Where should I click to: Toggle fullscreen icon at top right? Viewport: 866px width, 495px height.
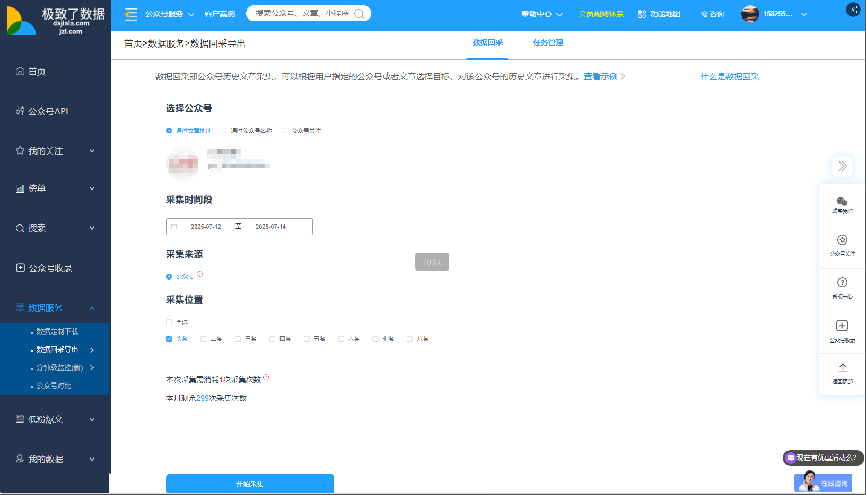click(853, 10)
